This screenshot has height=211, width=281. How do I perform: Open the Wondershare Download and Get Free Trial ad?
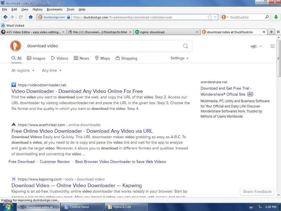226,91
